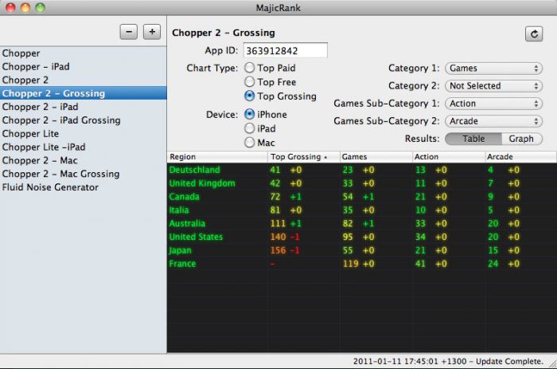The width and height of the screenshot is (557, 369).
Task: Expand Games Sub-Category 1 Action dropdown
Action: click(x=493, y=104)
